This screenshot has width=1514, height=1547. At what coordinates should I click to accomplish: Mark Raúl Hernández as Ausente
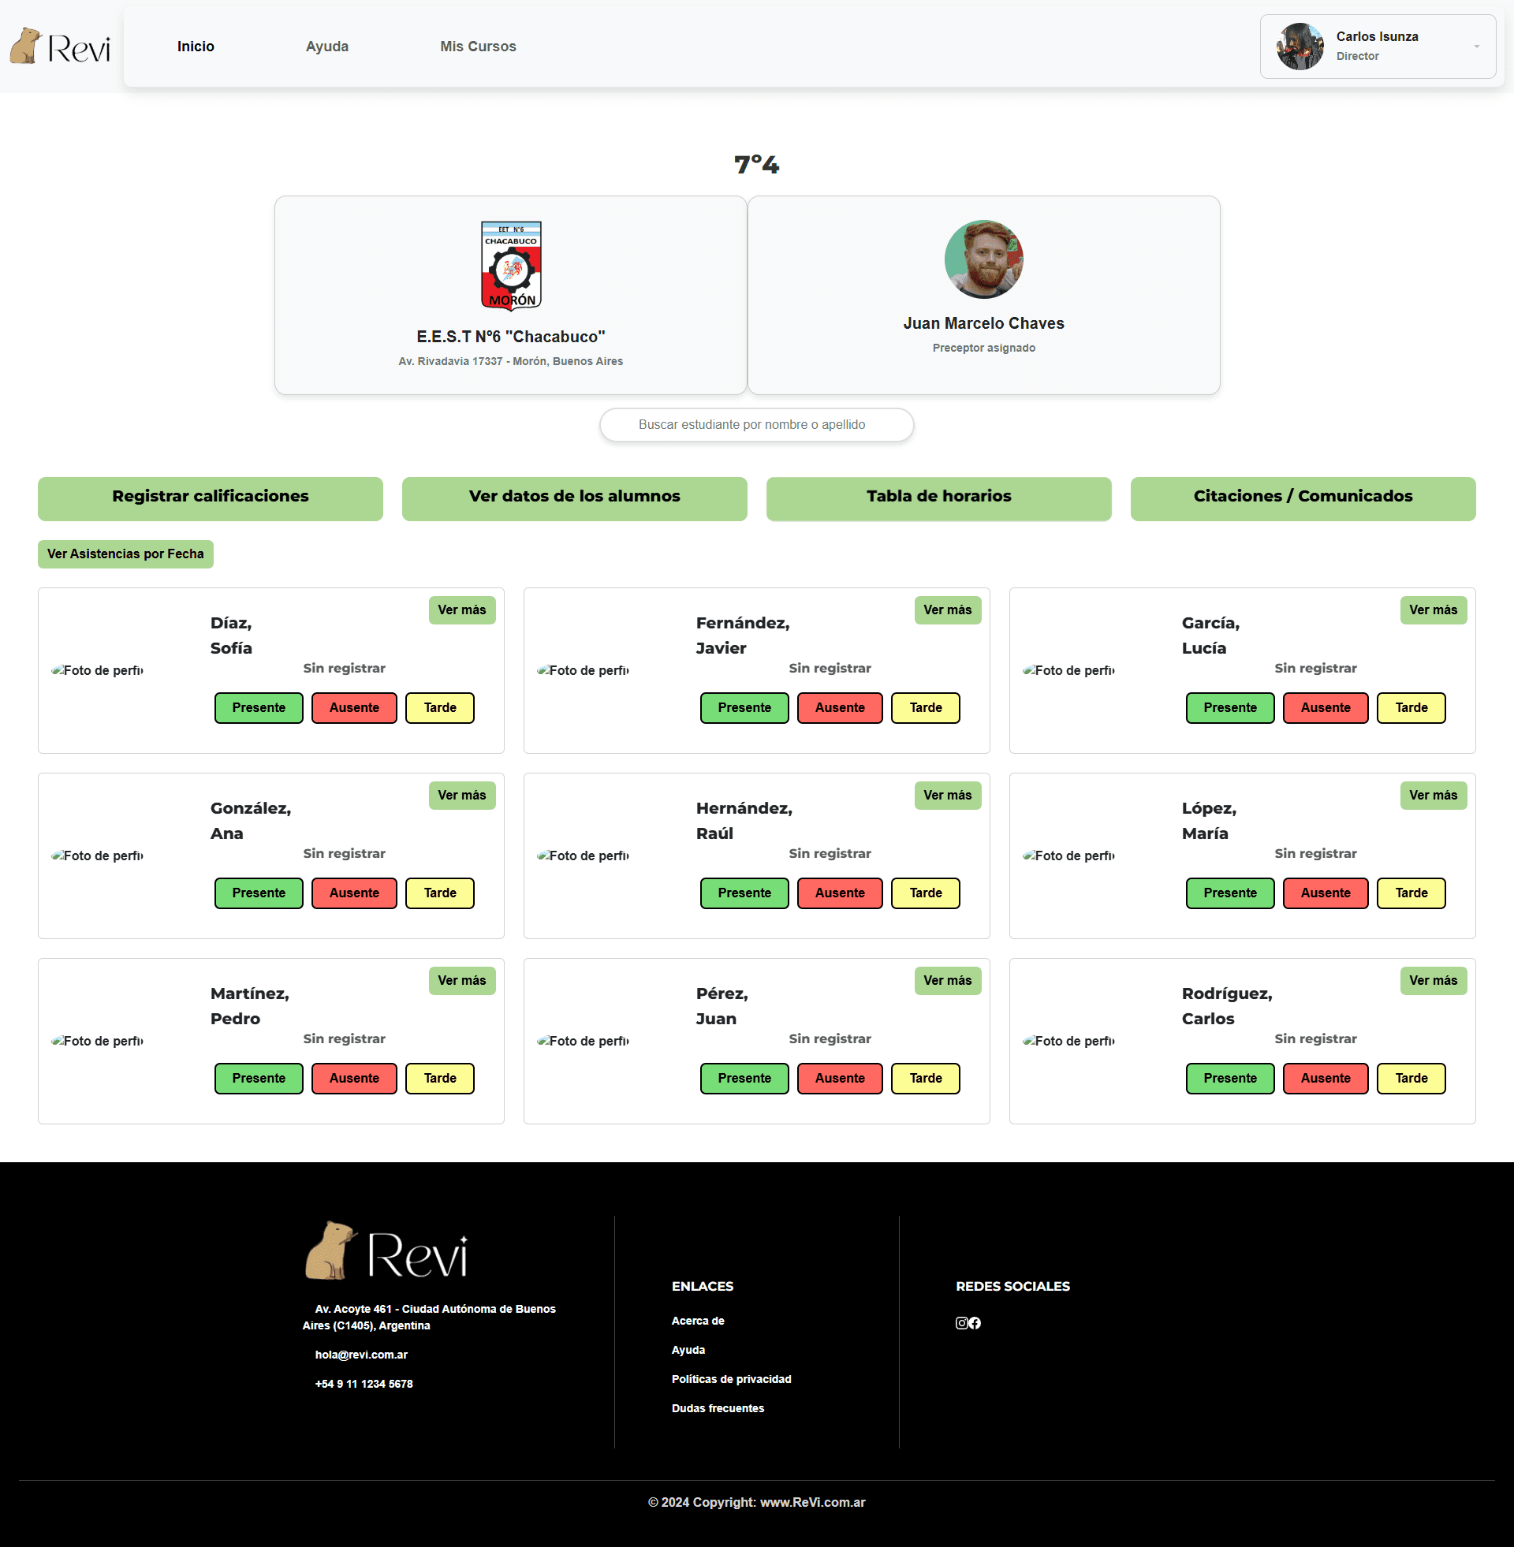click(840, 893)
